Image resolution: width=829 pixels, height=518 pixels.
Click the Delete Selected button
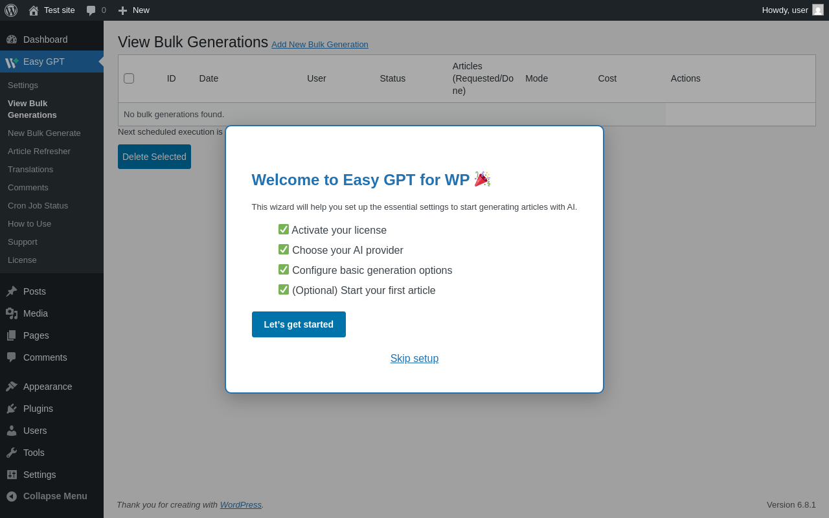[154, 157]
